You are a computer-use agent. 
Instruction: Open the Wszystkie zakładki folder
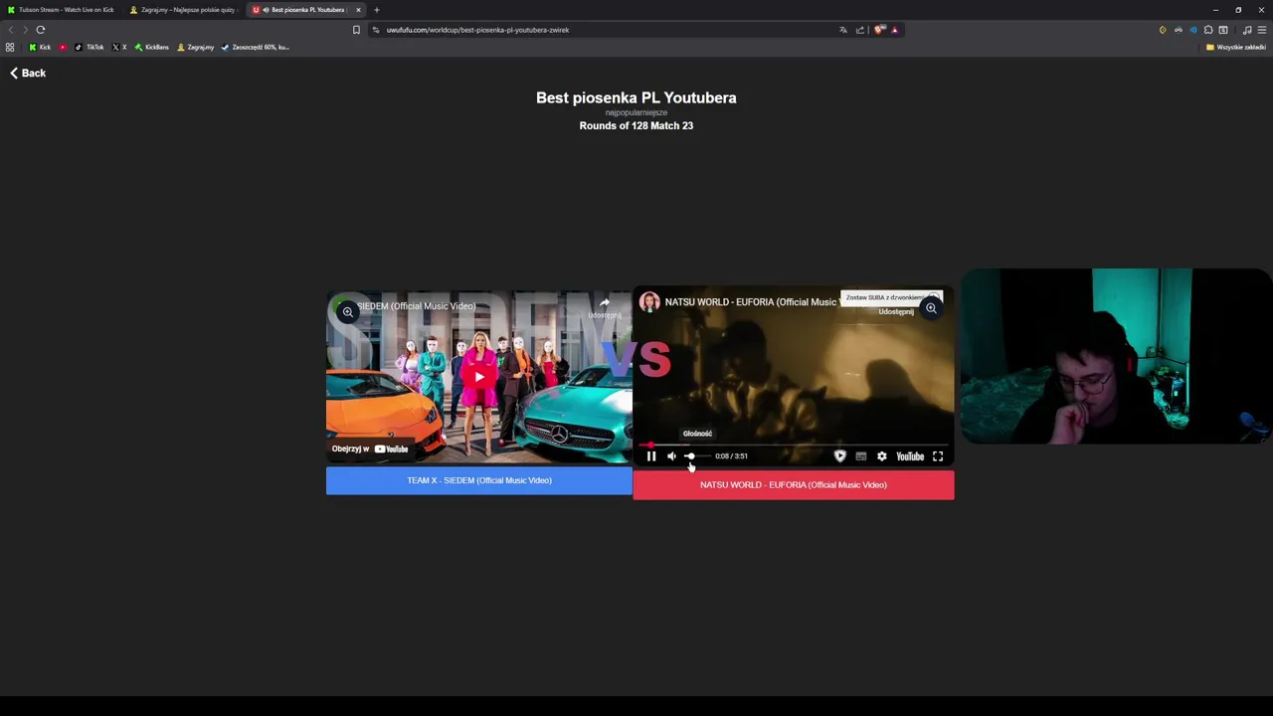tap(1235, 47)
